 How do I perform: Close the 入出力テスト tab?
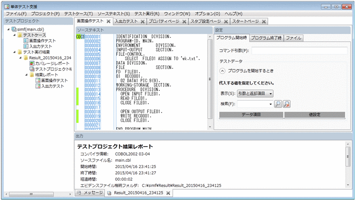[x=143, y=22]
